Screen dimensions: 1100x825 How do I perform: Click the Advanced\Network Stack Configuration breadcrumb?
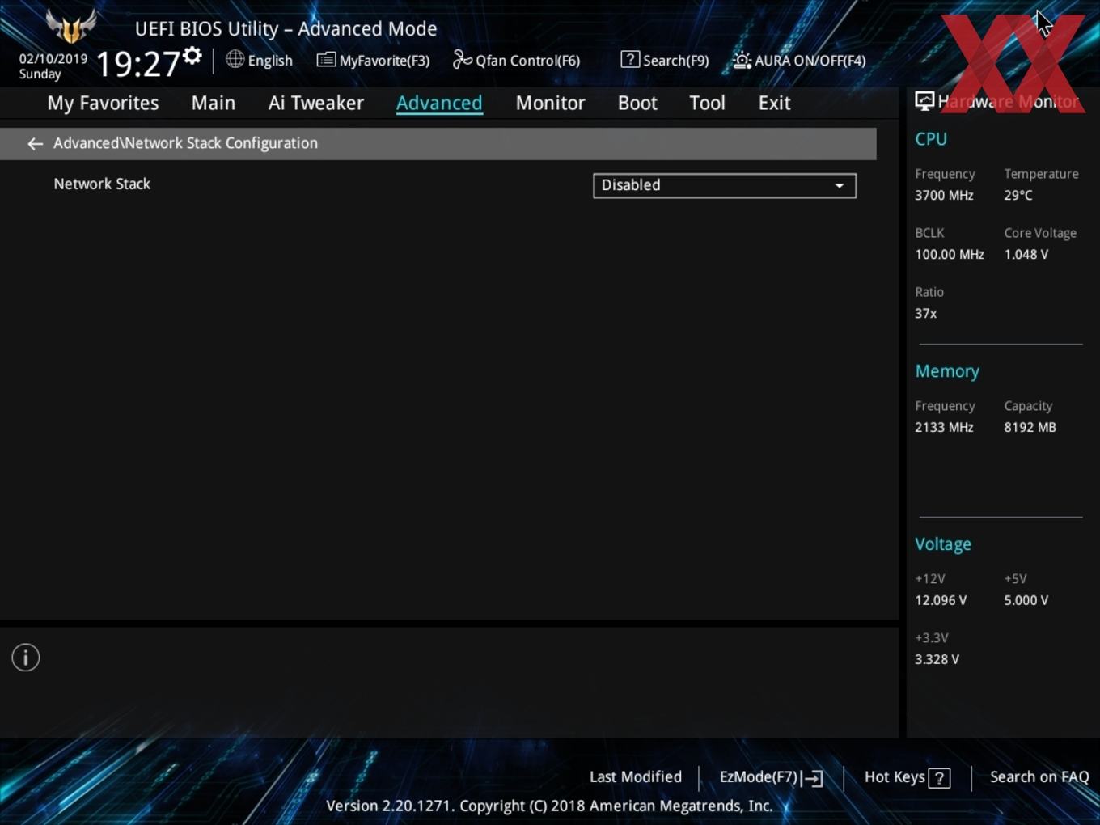[x=185, y=143]
